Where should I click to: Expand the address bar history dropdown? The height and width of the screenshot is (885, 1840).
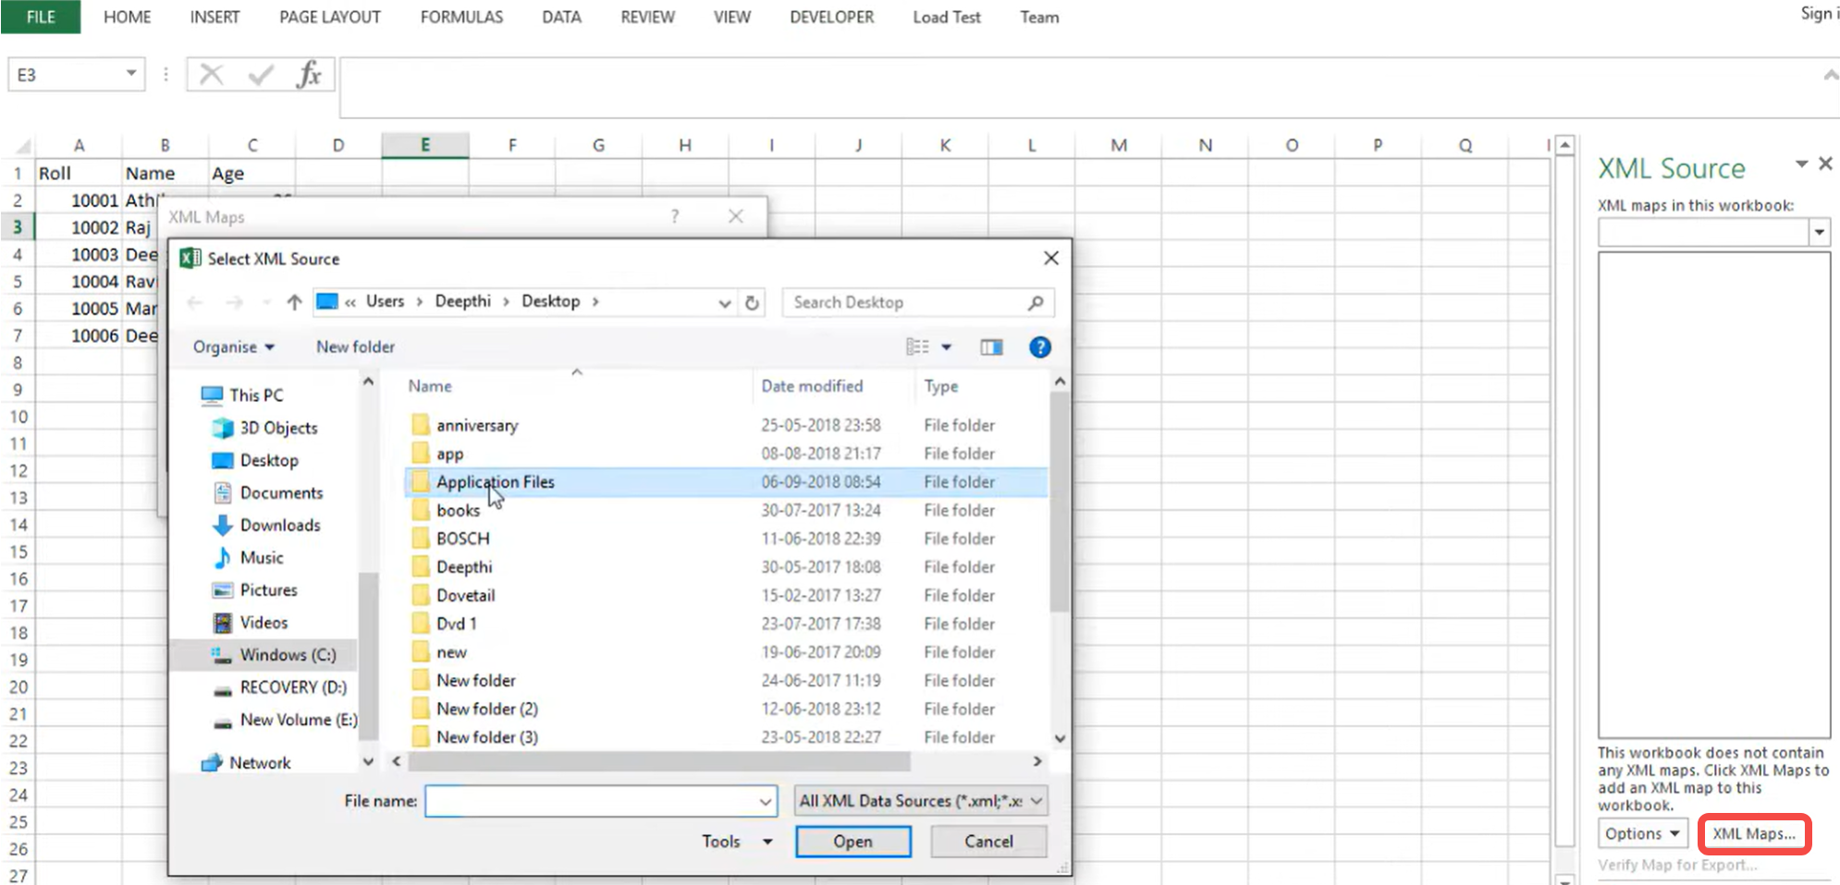coord(725,303)
